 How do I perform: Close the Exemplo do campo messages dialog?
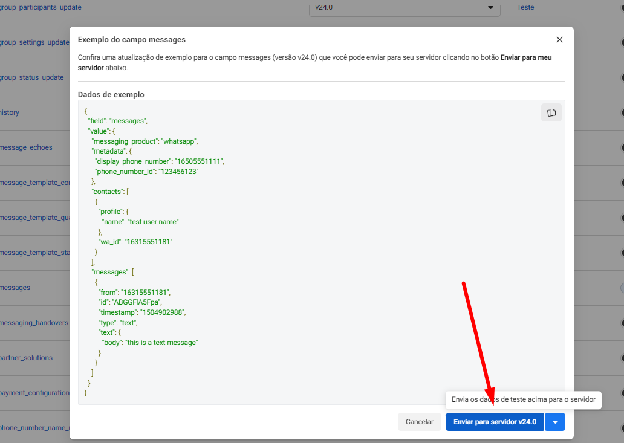(559, 40)
